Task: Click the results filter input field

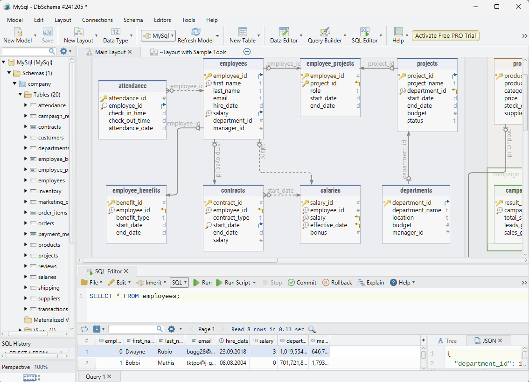Action: (x=132, y=329)
